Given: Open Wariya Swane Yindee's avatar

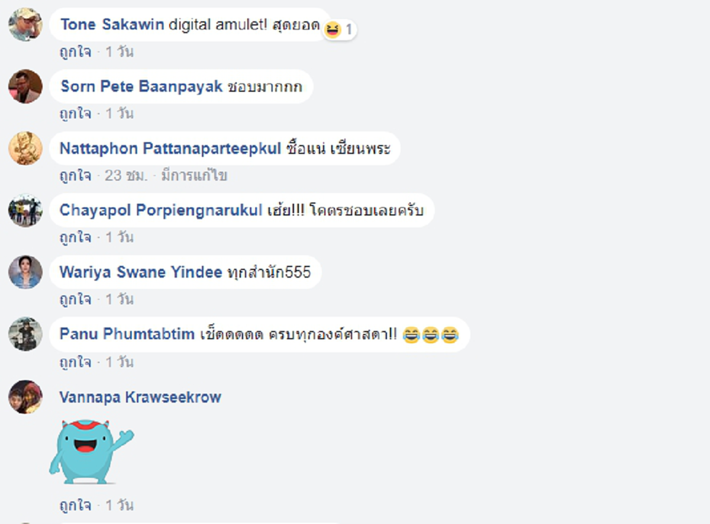Looking at the screenshot, I should [25, 272].
